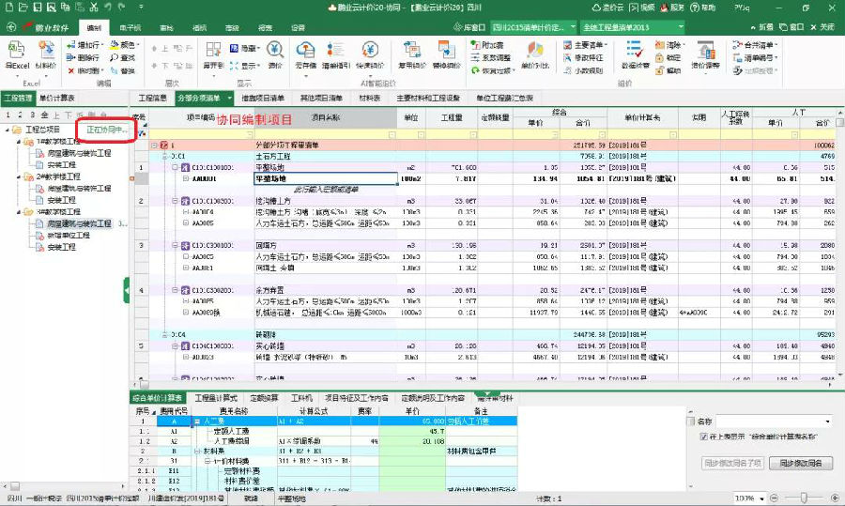Click the 同步修改同名 button
Viewport: 845px width, 506px height.
[x=800, y=463]
